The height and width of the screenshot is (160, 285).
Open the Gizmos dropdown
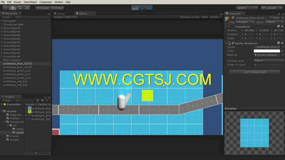point(216,17)
